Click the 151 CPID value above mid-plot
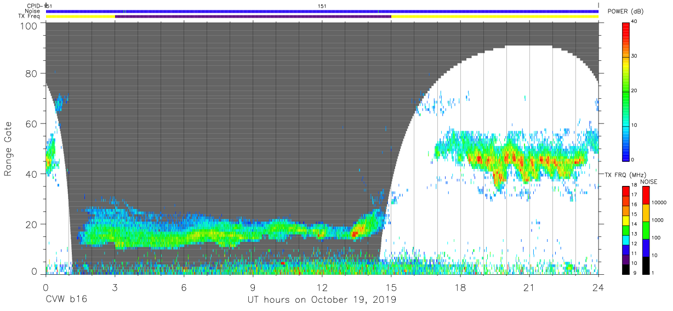673x311 pixels. click(323, 5)
